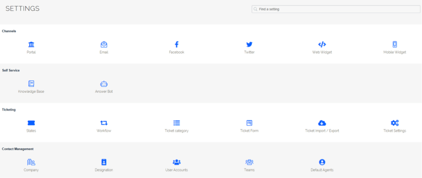Open the Answer Bot robot icon
422x178 pixels.
pyautogui.click(x=104, y=84)
